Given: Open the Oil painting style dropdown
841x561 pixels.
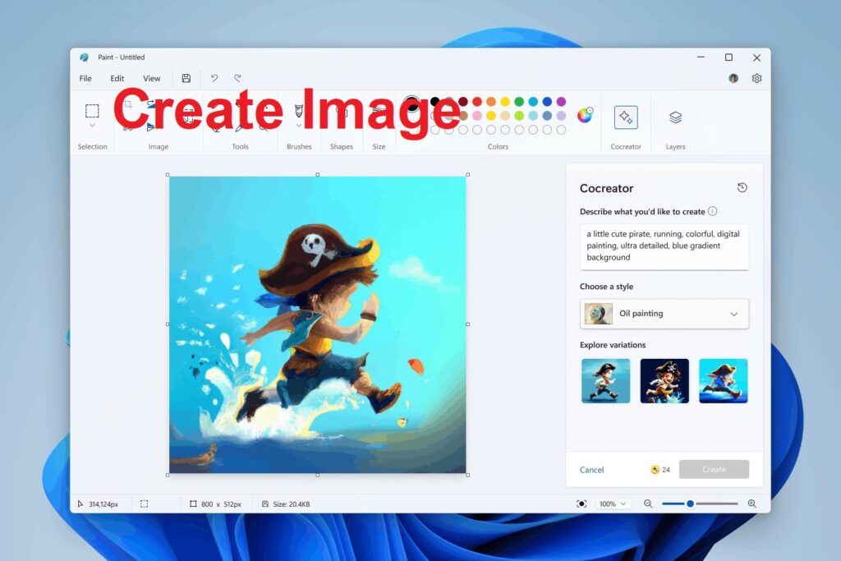Looking at the screenshot, I should coord(664,314).
